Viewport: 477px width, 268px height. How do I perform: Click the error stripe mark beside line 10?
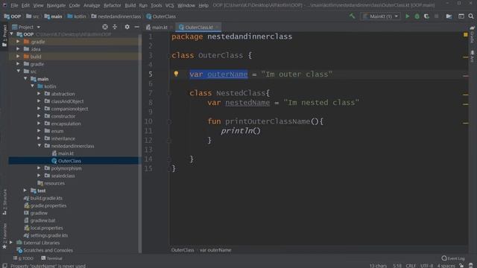(465, 123)
